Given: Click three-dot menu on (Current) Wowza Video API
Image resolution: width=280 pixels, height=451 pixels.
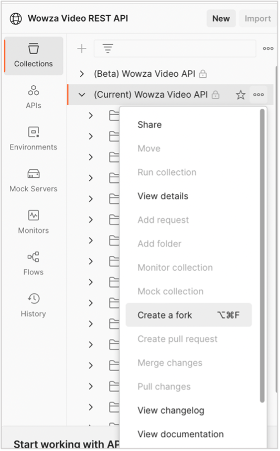Looking at the screenshot, I should (x=259, y=95).
